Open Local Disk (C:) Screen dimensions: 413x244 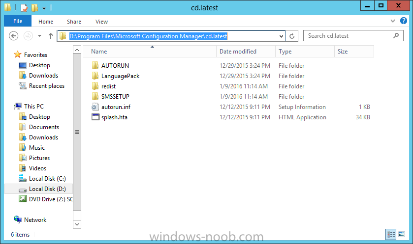47,179
